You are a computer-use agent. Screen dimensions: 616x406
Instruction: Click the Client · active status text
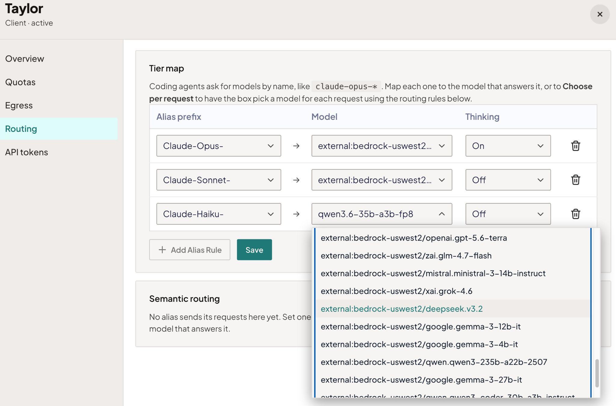click(29, 23)
